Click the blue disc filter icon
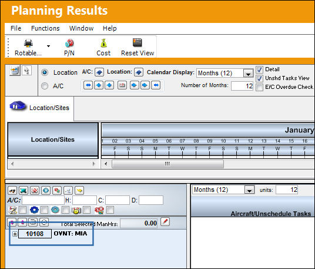This screenshot has width=315, height=269. tap(55, 210)
